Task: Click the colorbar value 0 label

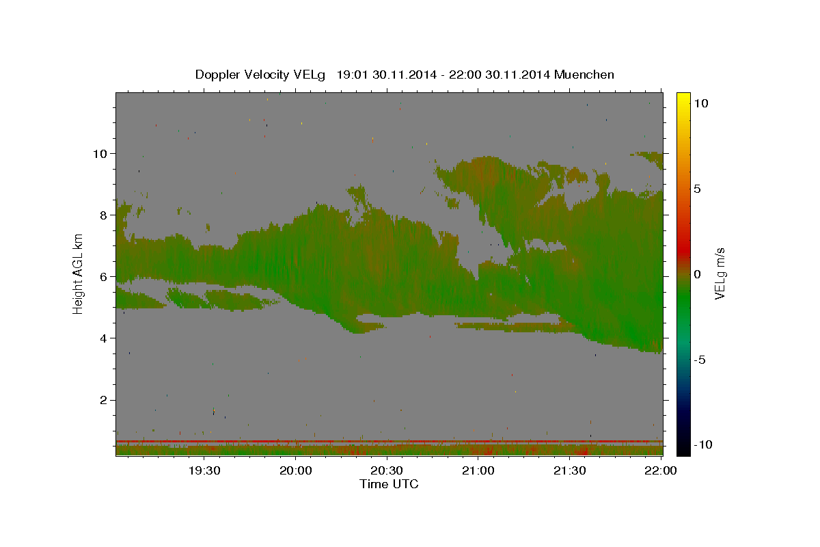Action: tap(698, 274)
